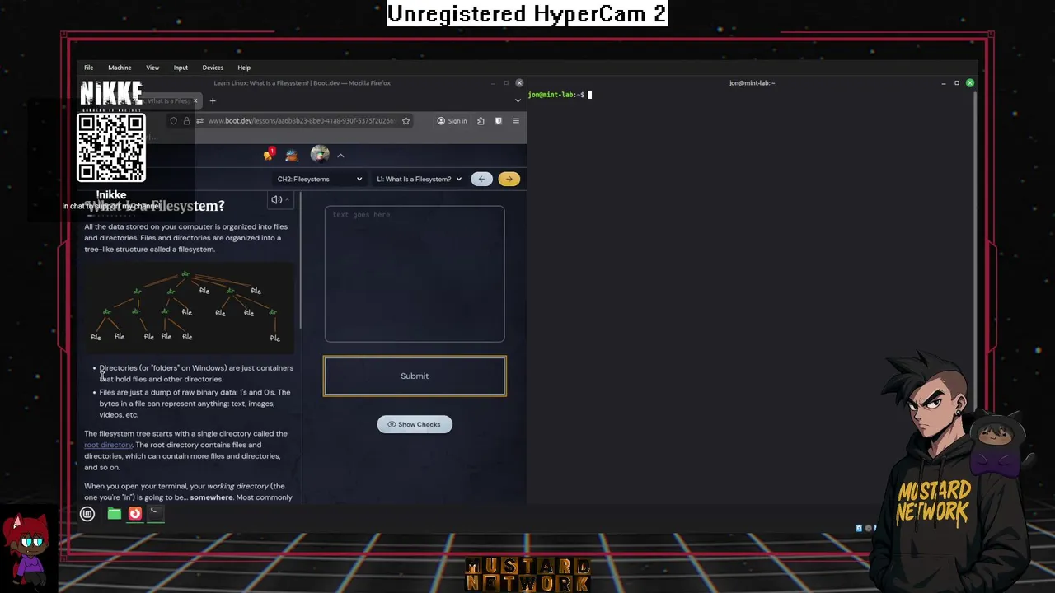The image size is (1055, 593).
Task: Open a new Firefox tab
Action: coord(212,100)
